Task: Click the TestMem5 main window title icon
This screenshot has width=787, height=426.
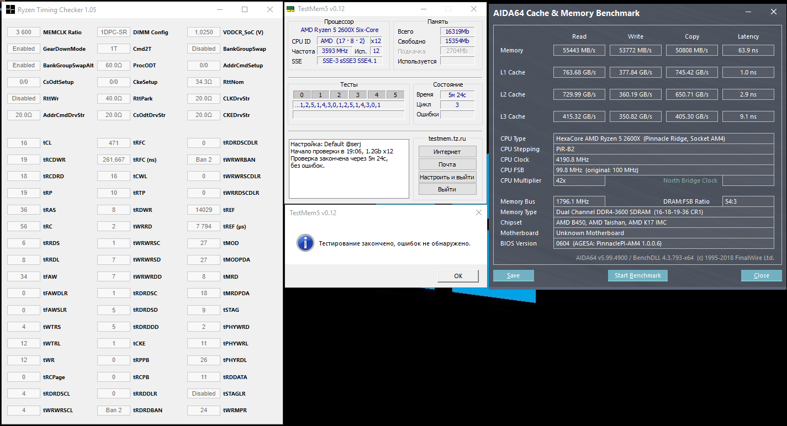Action: (292, 9)
